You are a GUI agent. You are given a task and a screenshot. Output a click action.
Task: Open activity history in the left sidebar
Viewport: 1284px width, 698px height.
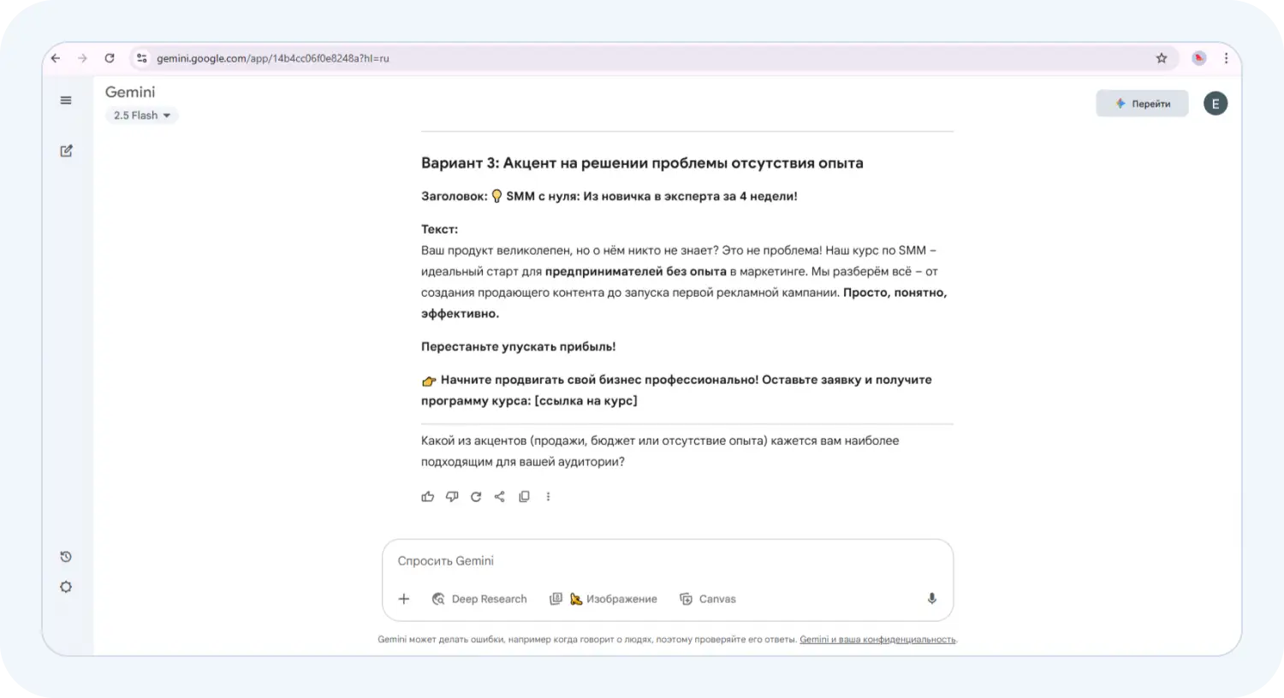pyautogui.click(x=66, y=557)
